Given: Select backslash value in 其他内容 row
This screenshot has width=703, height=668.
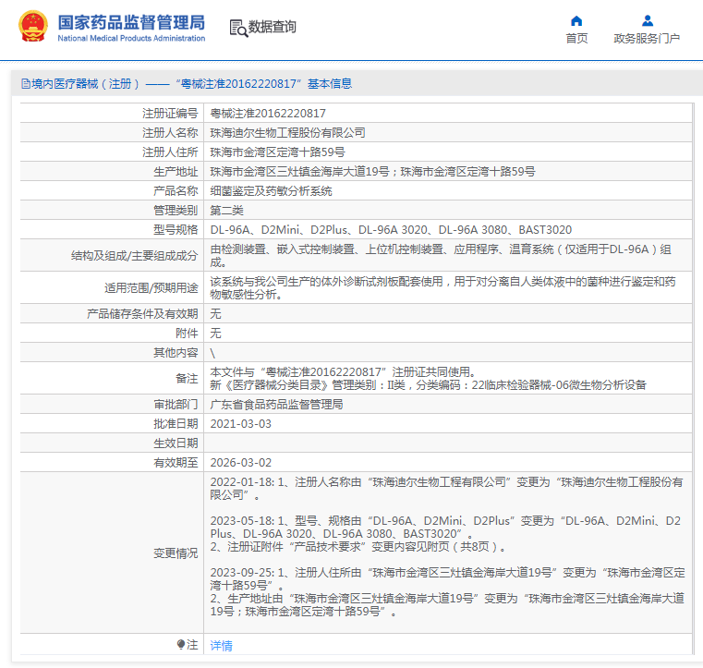Looking at the screenshot, I should [212, 353].
